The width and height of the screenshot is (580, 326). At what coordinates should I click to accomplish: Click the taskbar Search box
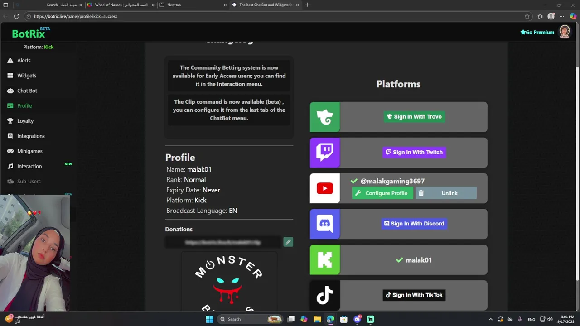point(251,319)
